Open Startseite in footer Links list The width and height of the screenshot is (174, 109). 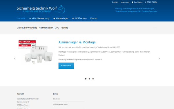tap(57, 99)
